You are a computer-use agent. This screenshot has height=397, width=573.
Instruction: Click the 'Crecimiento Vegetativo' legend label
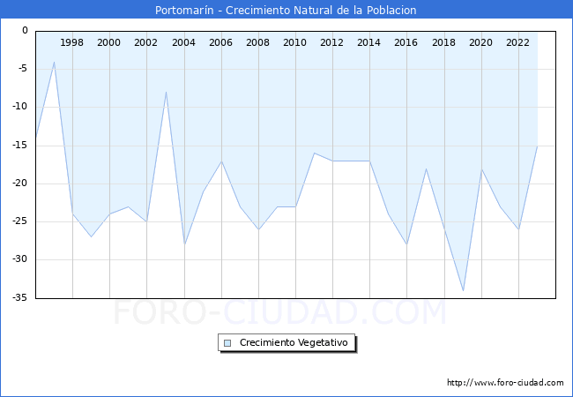(x=294, y=343)
